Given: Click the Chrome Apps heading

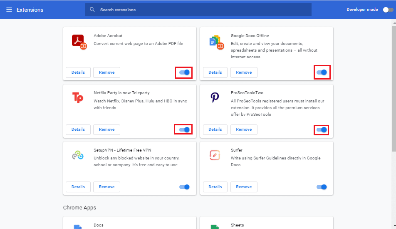Looking at the screenshot, I should tap(79, 207).
